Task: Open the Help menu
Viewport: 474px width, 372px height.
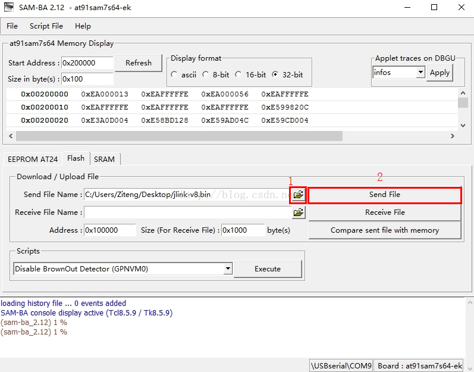Action: (83, 26)
